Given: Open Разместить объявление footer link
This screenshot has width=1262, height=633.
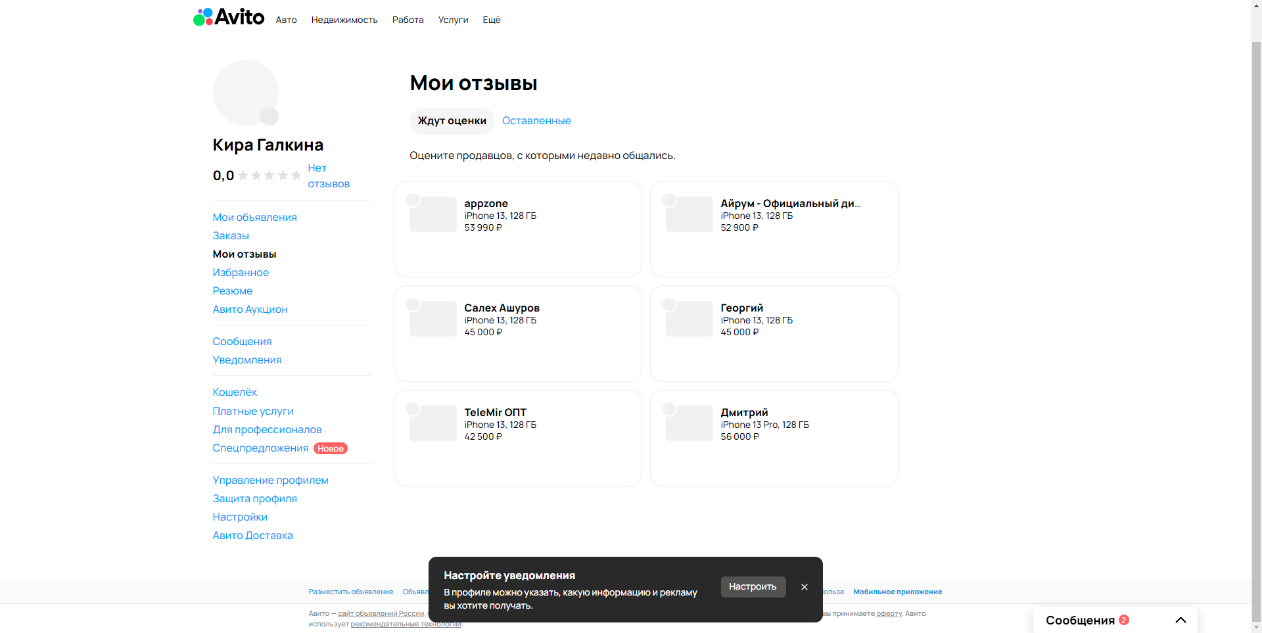Looking at the screenshot, I should (x=350, y=592).
